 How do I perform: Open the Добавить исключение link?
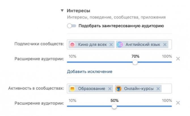[x=90, y=72]
